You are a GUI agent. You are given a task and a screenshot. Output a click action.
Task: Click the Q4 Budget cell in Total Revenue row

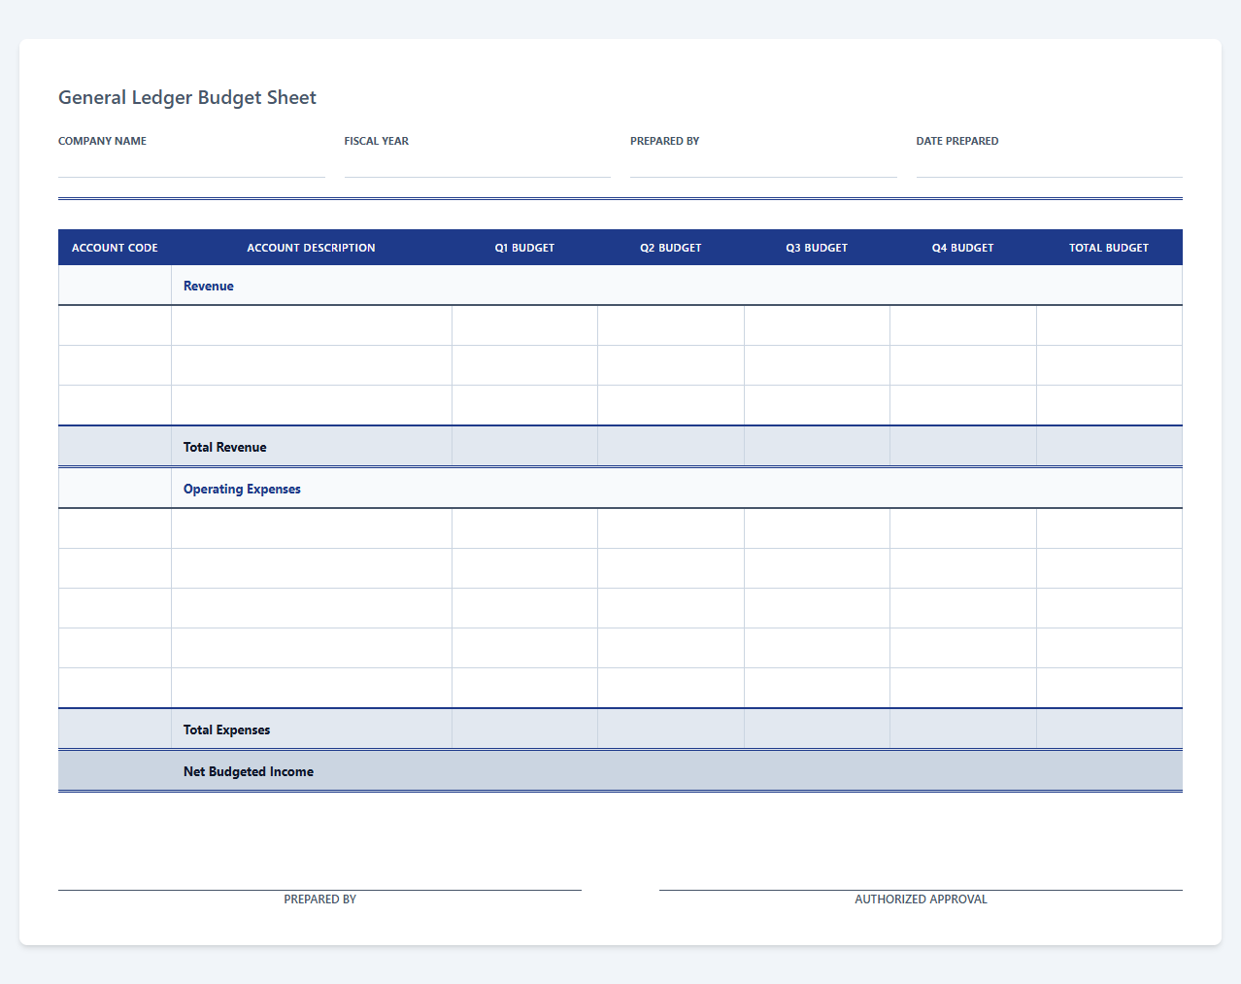[963, 446]
